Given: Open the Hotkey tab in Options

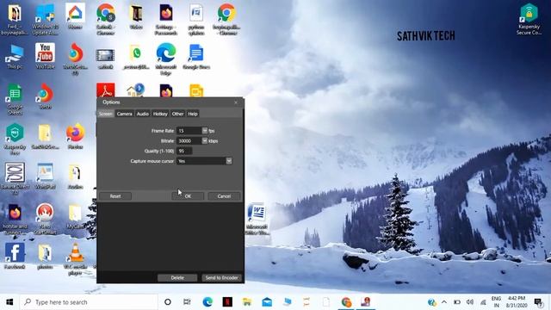Looking at the screenshot, I should point(160,114).
